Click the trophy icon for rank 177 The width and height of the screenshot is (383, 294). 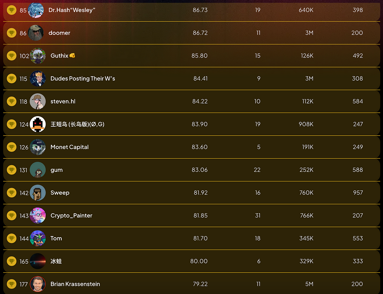click(12, 284)
